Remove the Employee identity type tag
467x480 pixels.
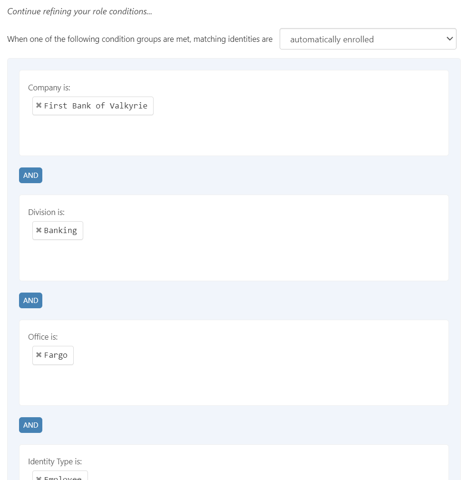coord(39,477)
